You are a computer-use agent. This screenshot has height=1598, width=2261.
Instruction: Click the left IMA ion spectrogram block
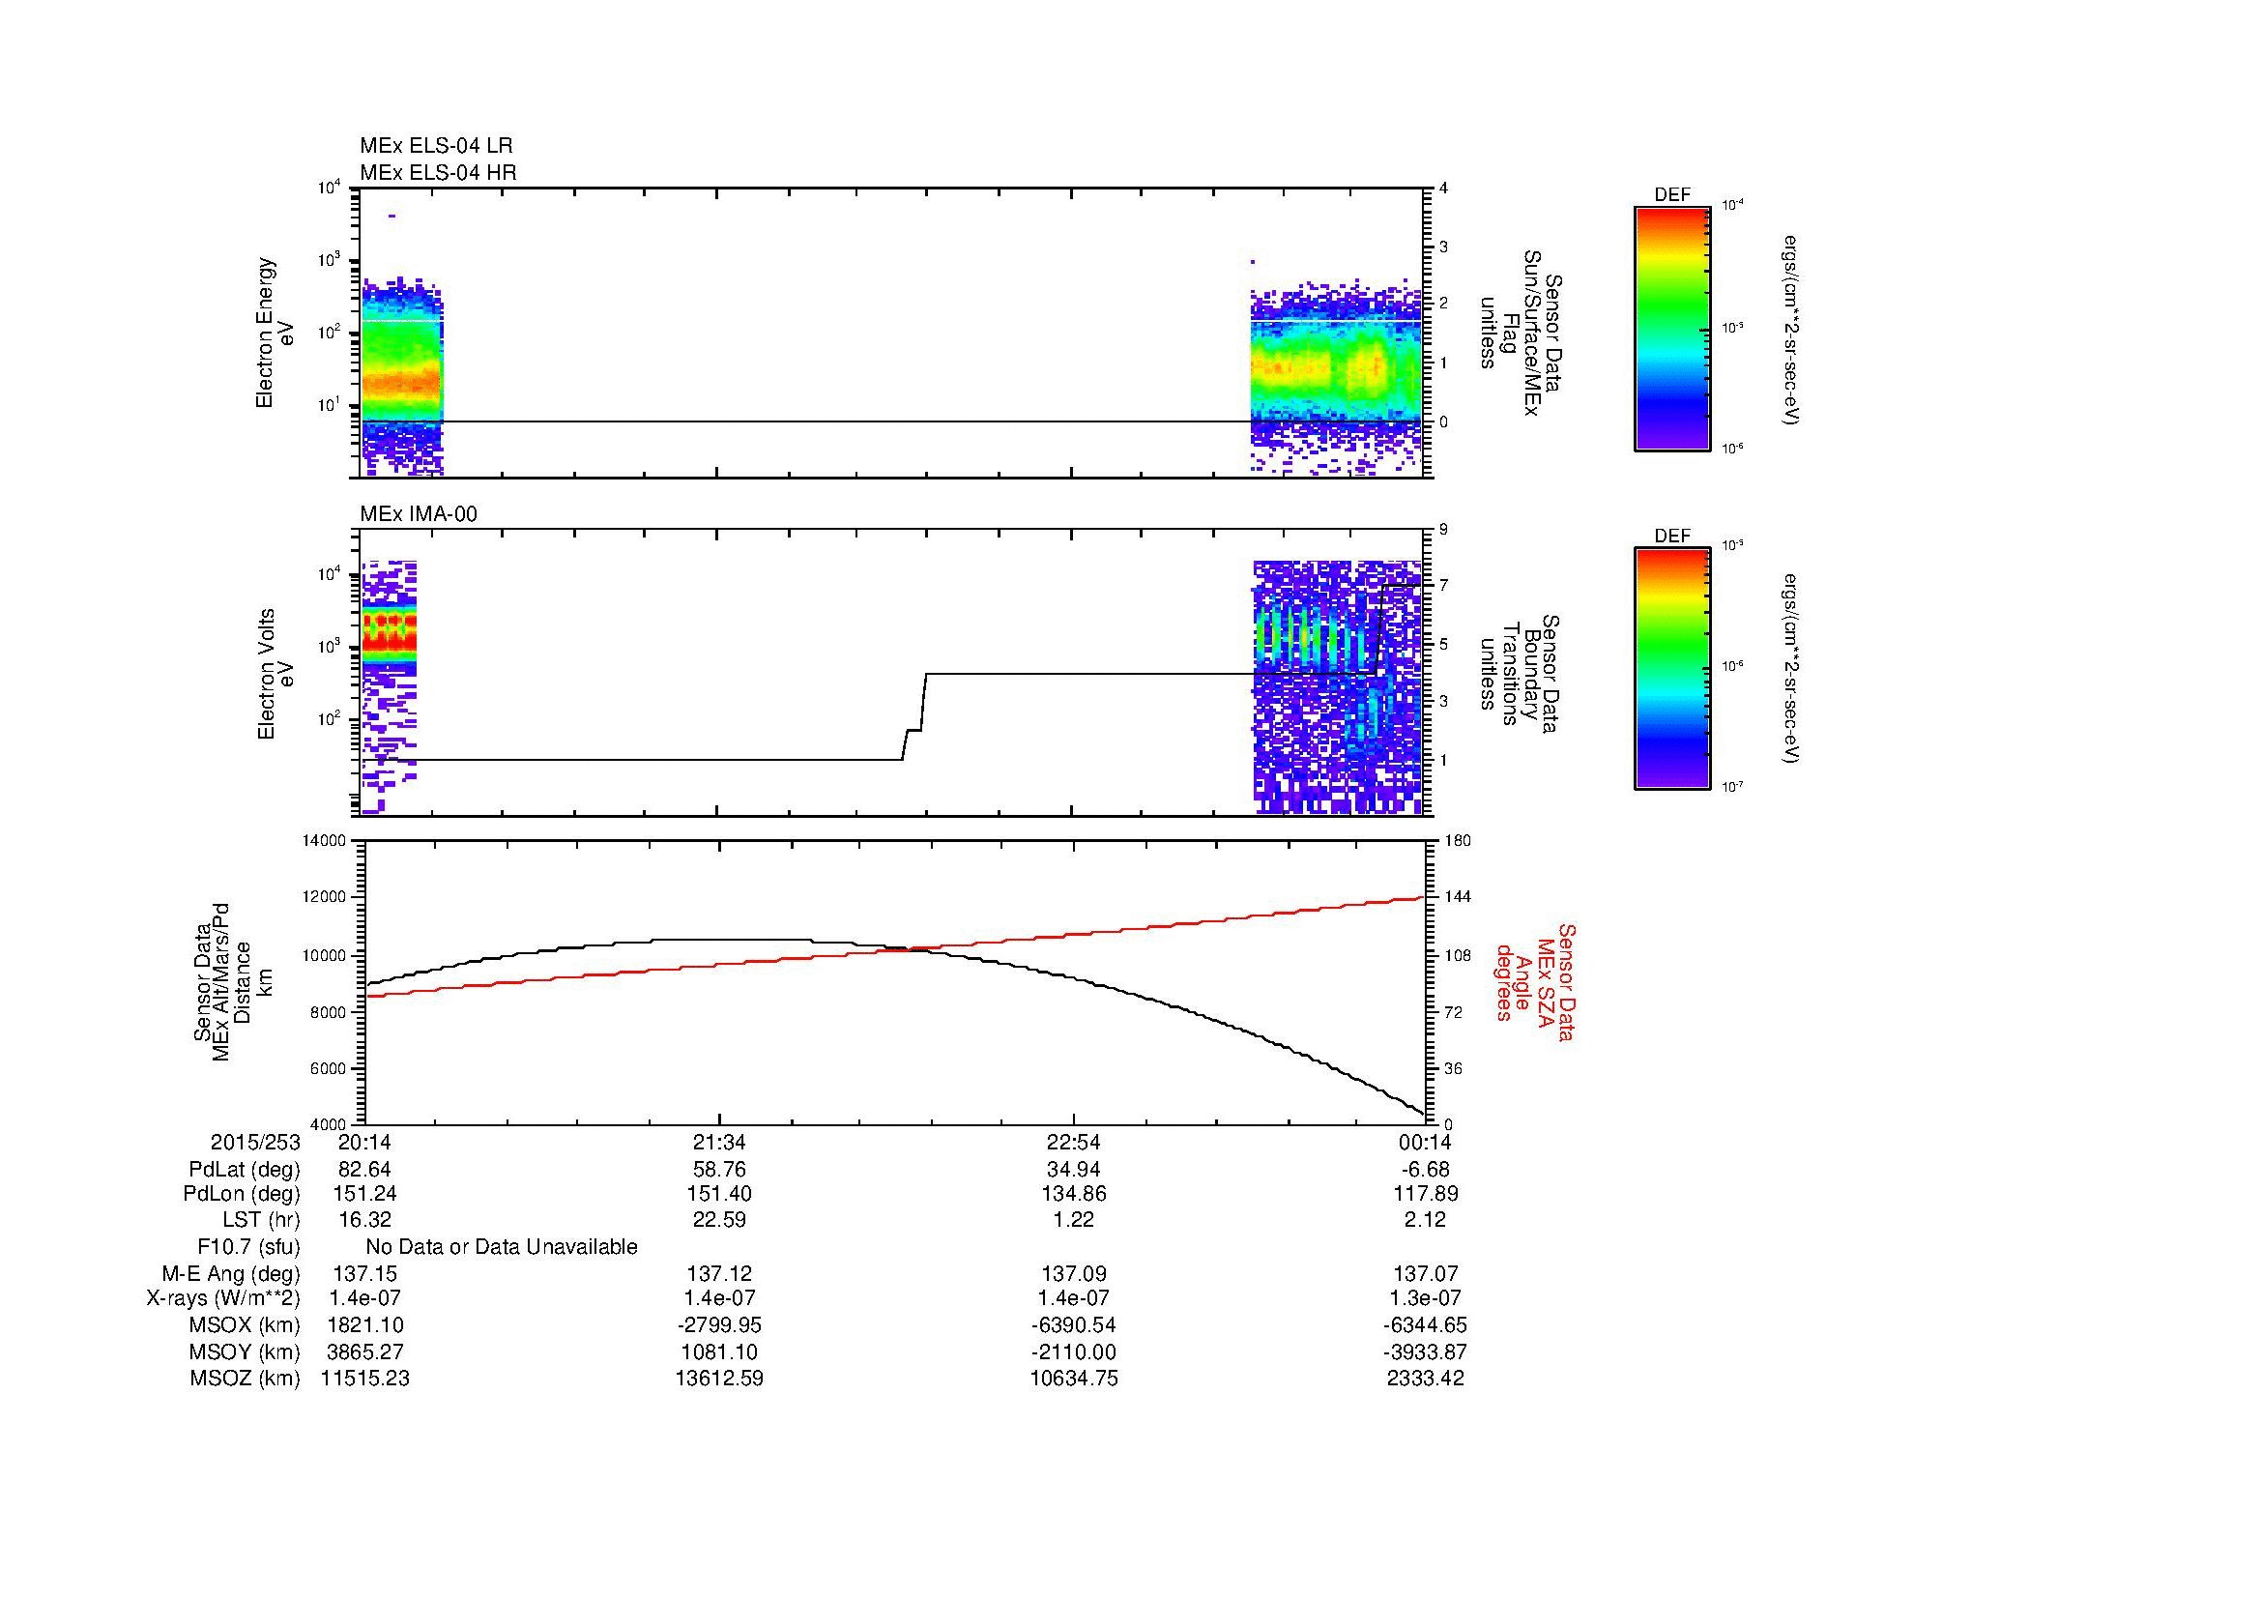coord(389,687)
